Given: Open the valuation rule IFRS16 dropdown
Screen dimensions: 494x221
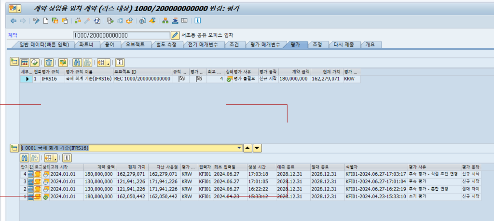Looking at the screenshot, I should click(x=239, y=148).
